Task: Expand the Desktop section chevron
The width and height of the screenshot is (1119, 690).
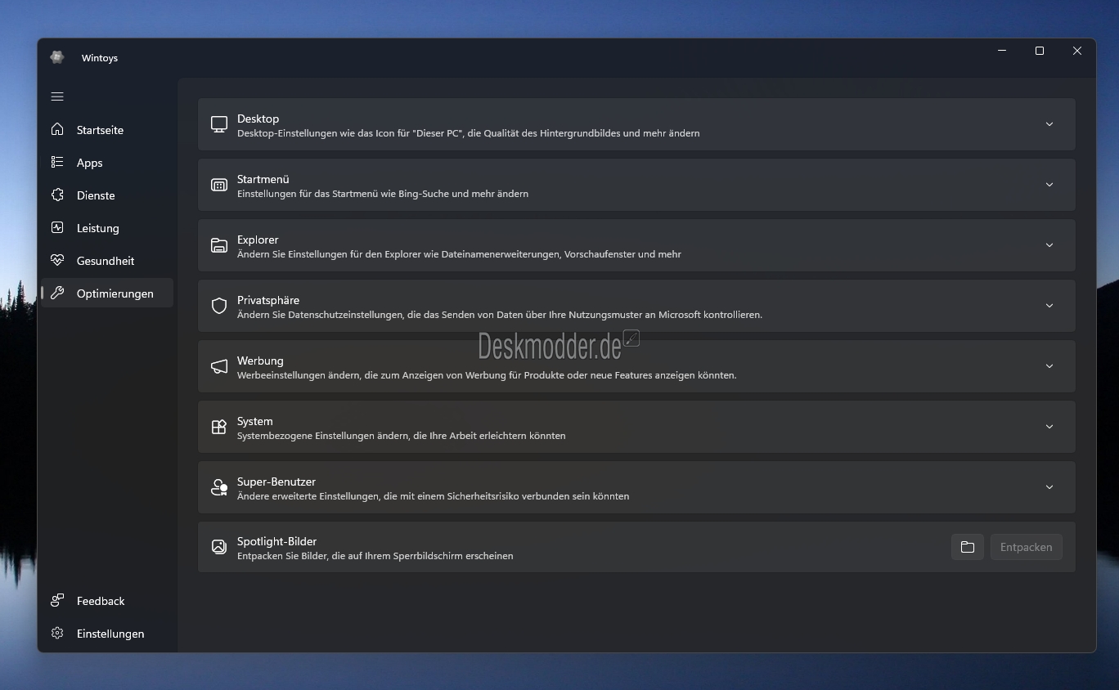Action: [x=1049, y=124]
